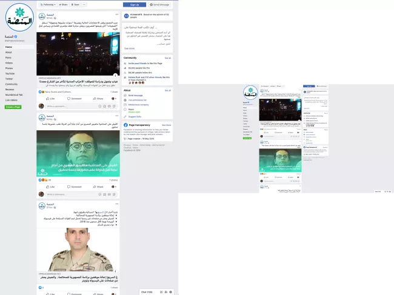
Task: Click the blue Sign Up button
Action: (x=135, y=4)
